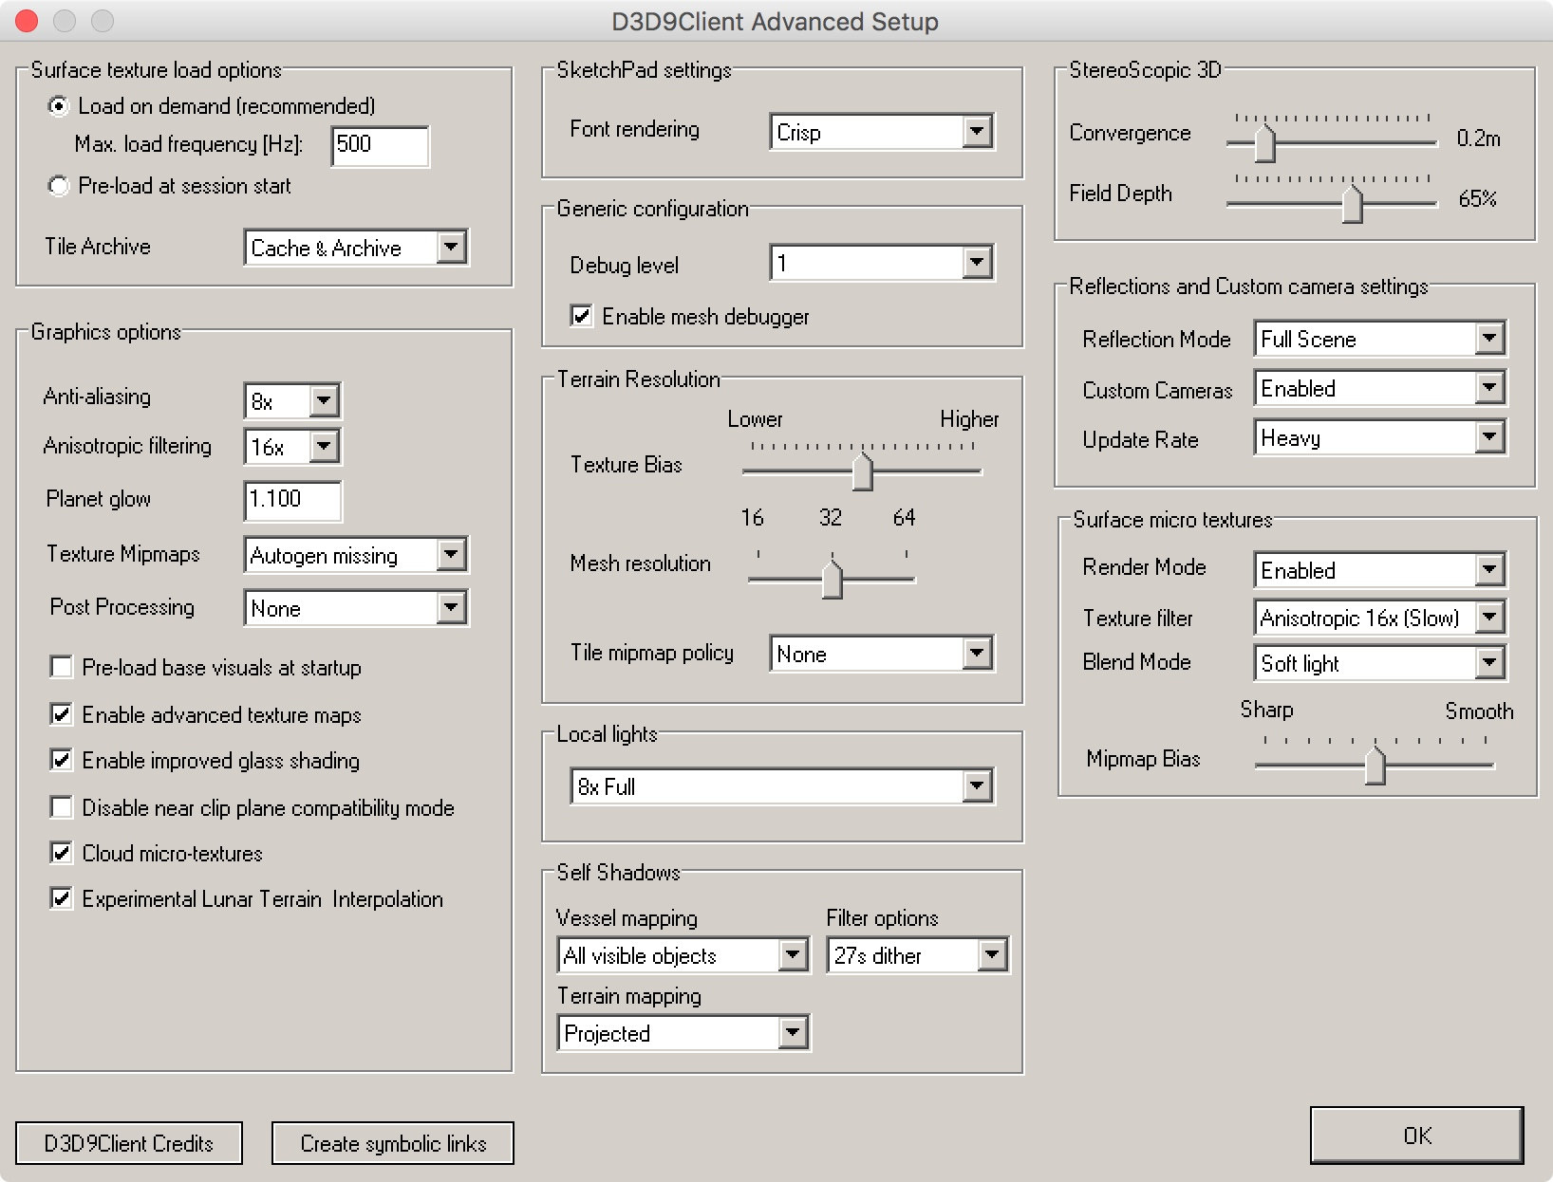Expand the Terrain mapping dropdown

point(683,1033)
